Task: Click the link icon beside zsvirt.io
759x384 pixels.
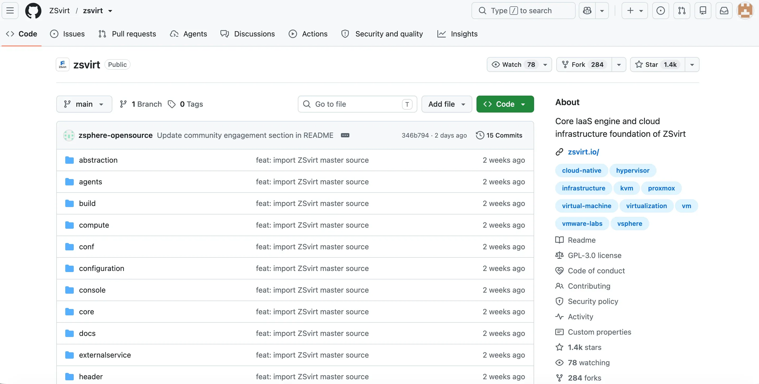Action: pyautogui.click(x=559, y=152)
